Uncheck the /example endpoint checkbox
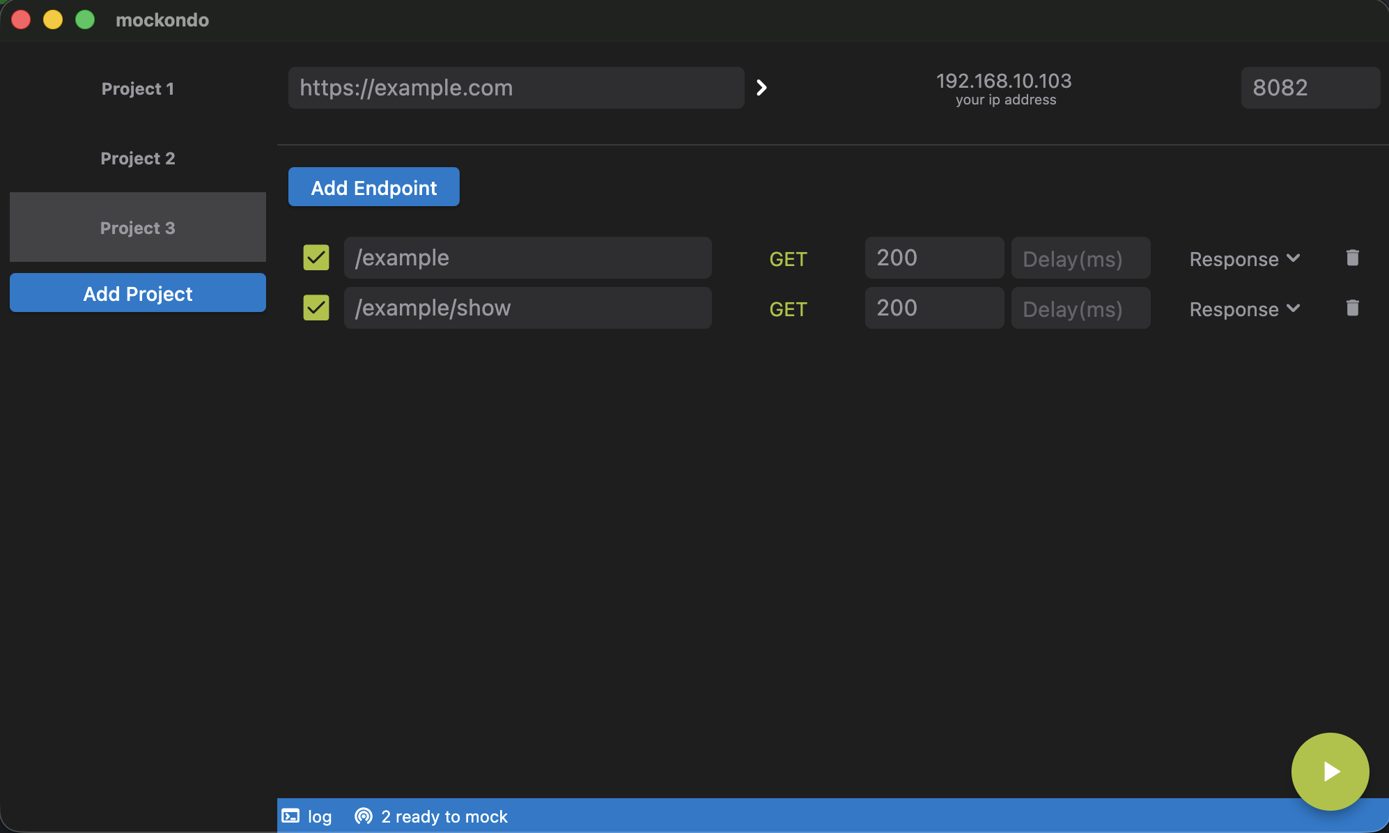Screen dimensions: 1389x833 [x=316, y=258]
